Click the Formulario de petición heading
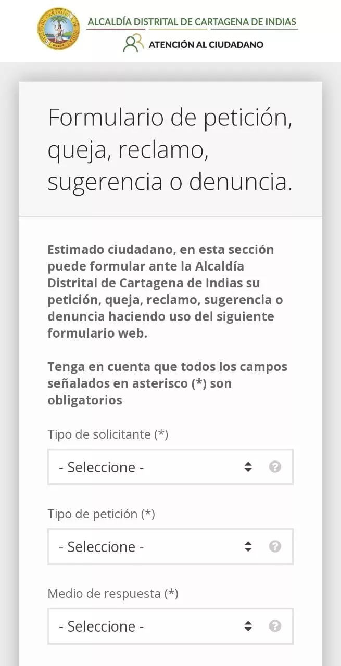341x666 pixels. [170, 150]
